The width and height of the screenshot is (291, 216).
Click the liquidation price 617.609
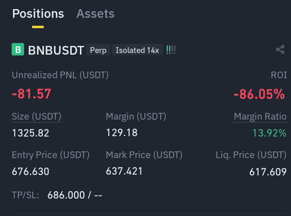click(268, 172)
